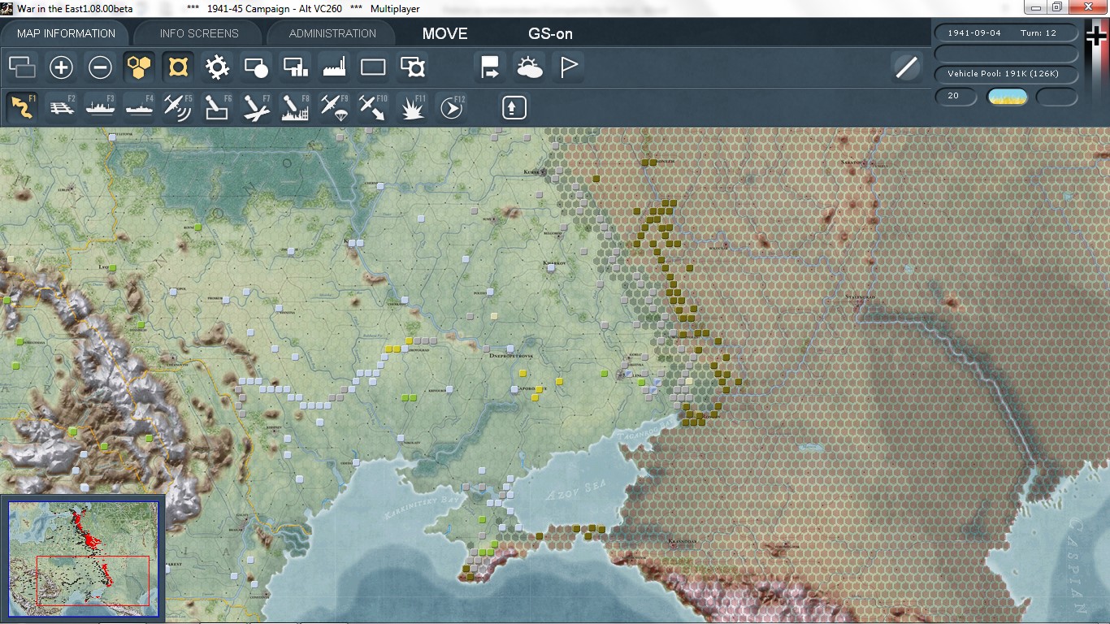Click the wheat field ground condition indicator
This screenshot has width=1110, height=624.
coord(1007,97)
